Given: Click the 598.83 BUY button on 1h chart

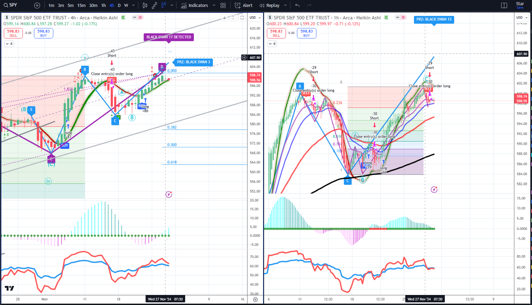Looking at the screenshot, I should [x=307, y=33].
